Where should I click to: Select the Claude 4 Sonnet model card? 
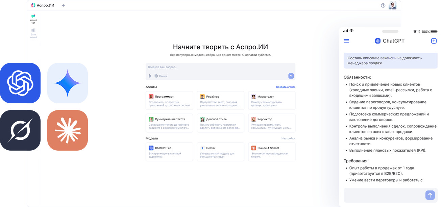coord(272,152)
